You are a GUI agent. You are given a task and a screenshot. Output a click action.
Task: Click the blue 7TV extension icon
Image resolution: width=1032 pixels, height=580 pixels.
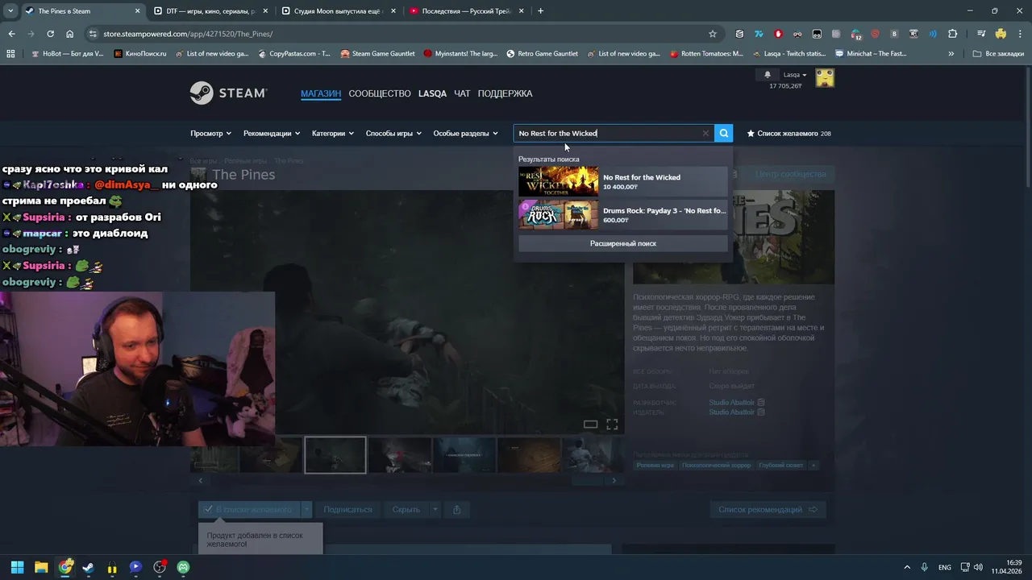(x=759, y=34)
